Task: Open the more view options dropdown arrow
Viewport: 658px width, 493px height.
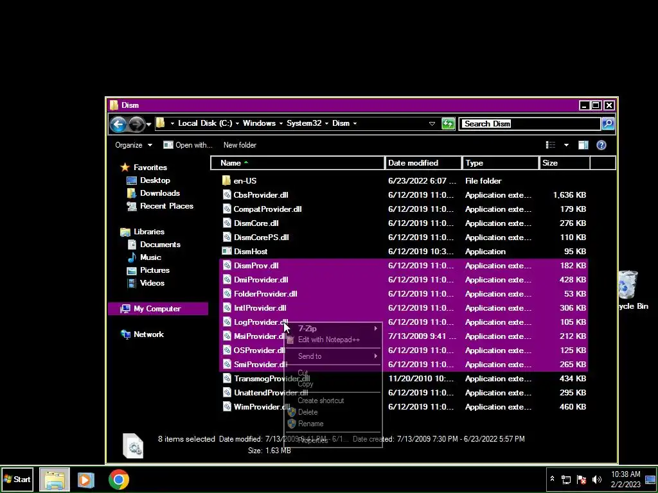Action: tap(566, 145)
